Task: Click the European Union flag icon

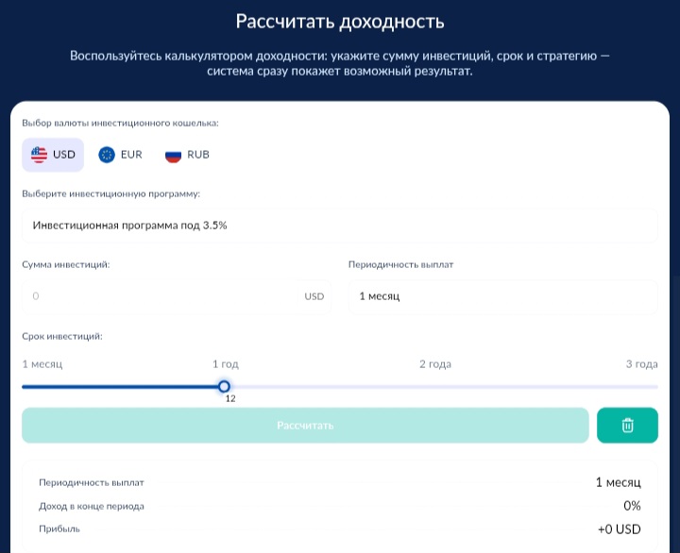Action: 107,155
